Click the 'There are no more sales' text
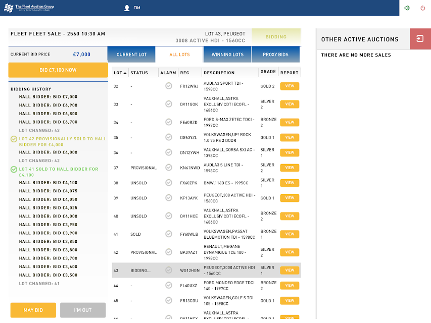 pyautogui.click(x=356, y=55)
